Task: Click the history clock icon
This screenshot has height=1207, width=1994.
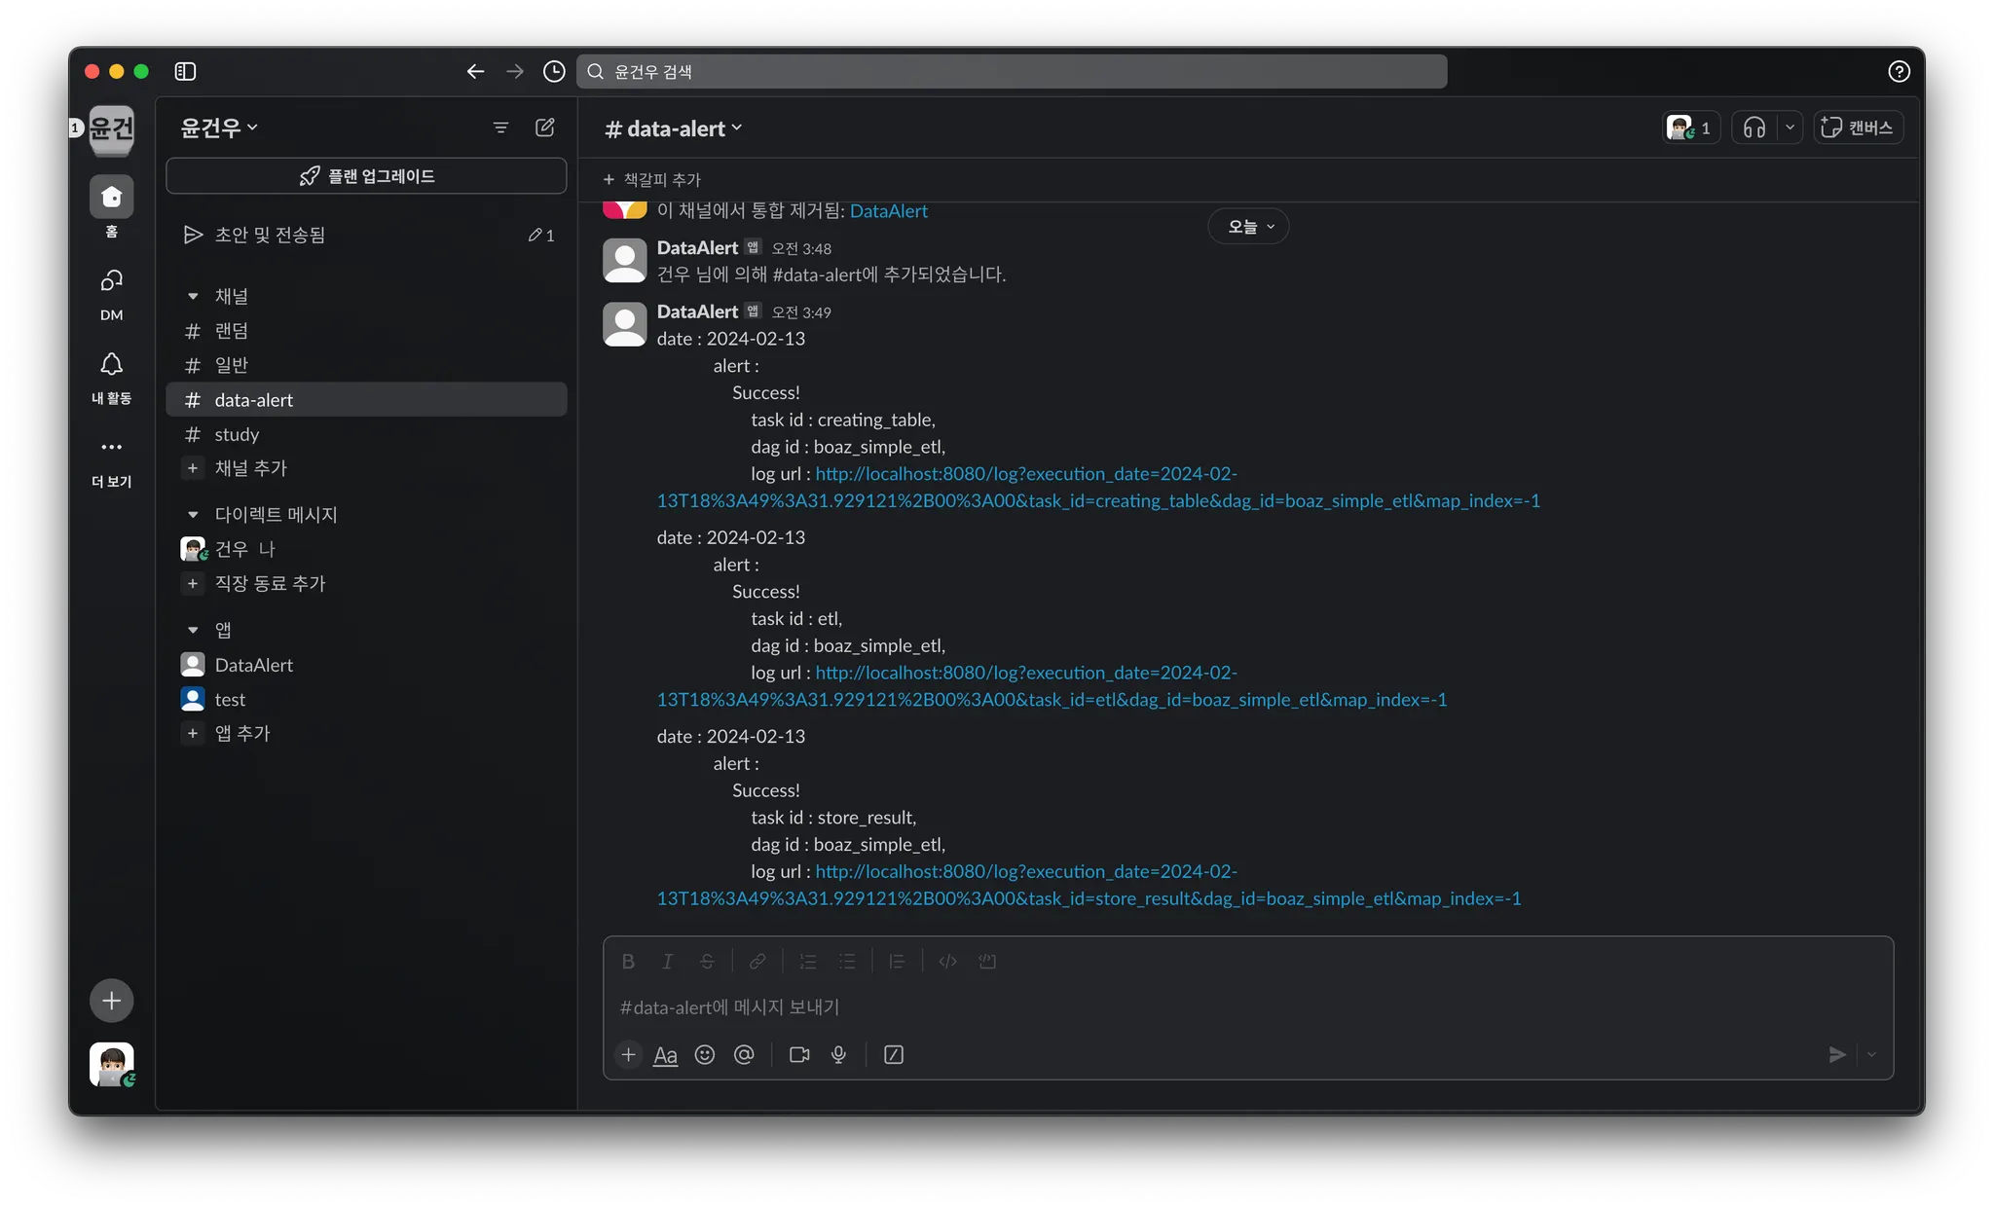Action: pos(554,71)
